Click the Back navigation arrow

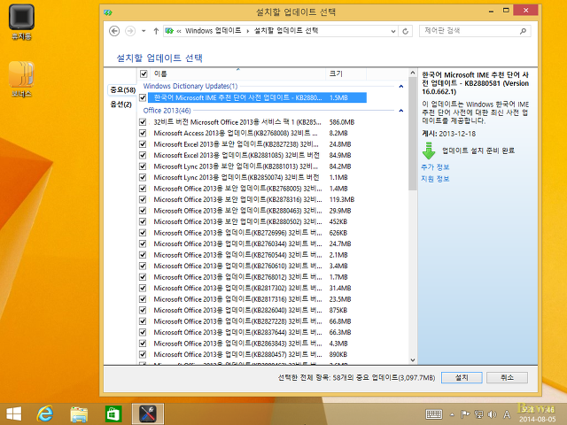point(114,31)
